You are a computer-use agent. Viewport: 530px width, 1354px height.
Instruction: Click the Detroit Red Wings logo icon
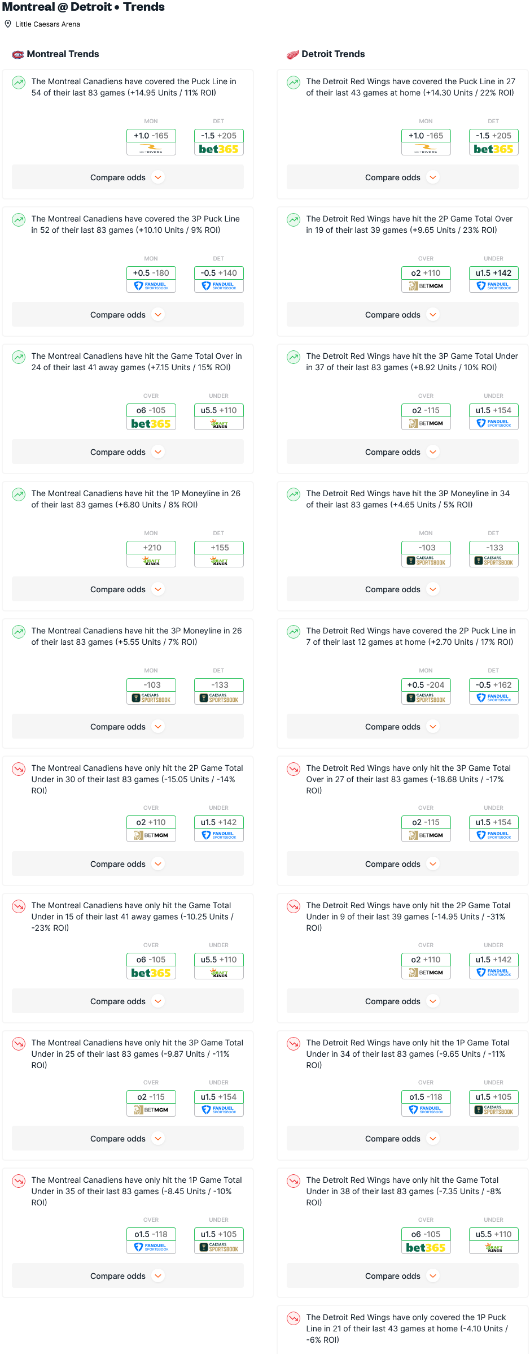pyautogui.click(x=292, y=54)
